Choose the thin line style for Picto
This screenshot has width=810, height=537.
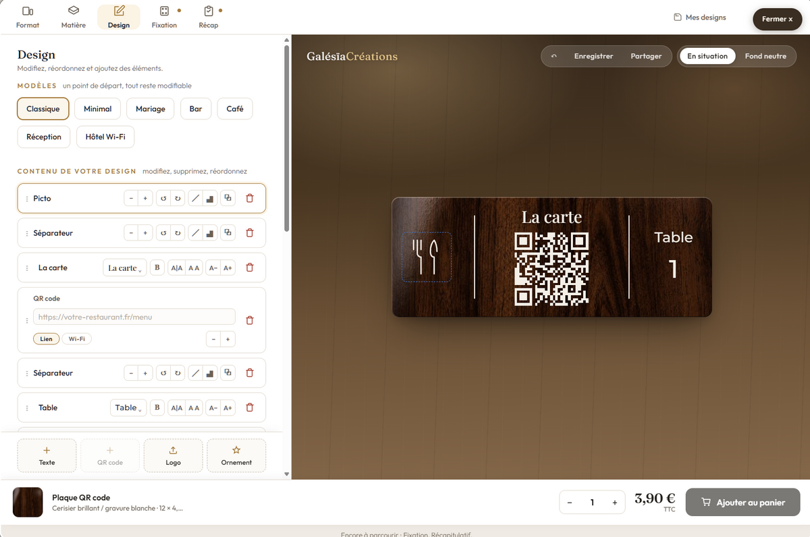[195, 198]
